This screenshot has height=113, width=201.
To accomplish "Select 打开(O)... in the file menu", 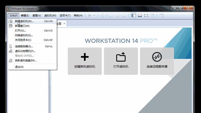I will point(32,31).
